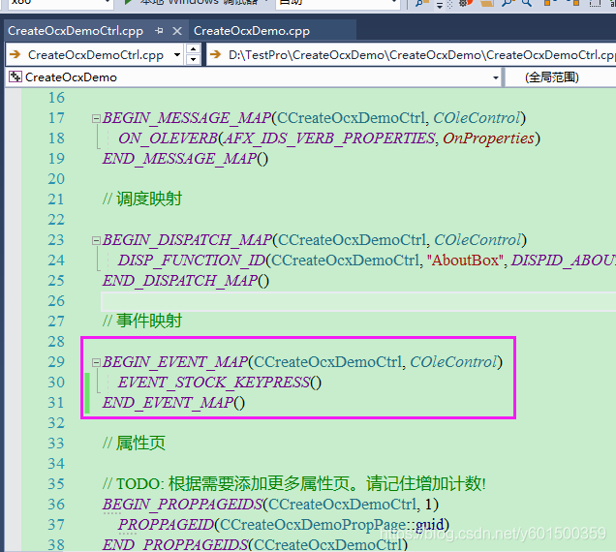This screenshot has width=616, height=552.
Task: Click line number 16 in gutter
Action: pos(56,98)
